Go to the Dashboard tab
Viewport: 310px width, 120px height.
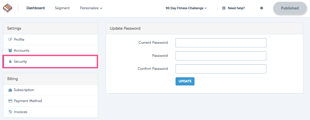pos(35,8)
